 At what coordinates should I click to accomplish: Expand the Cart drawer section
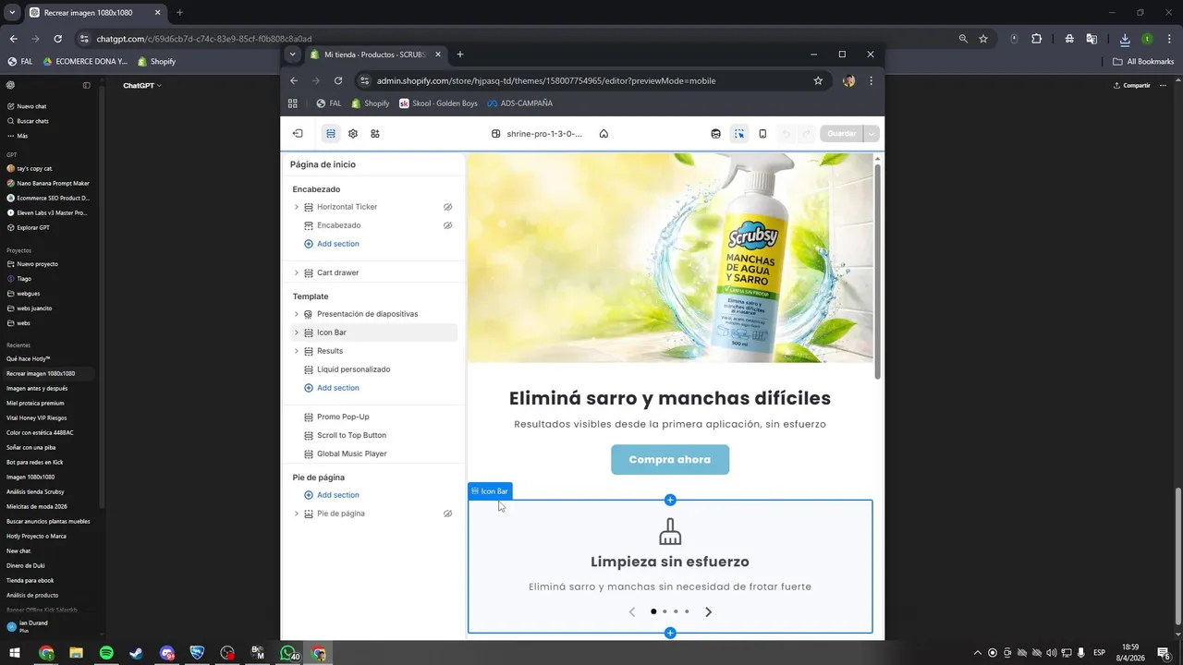pos(297,272)
